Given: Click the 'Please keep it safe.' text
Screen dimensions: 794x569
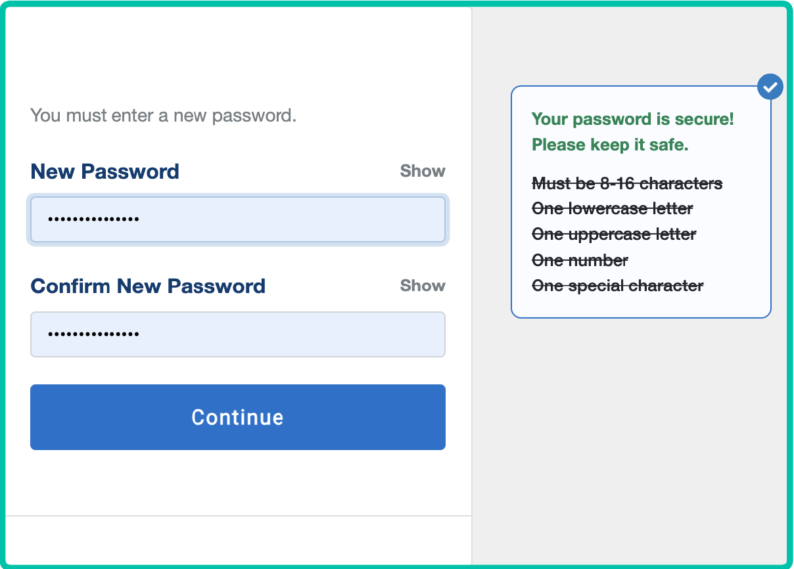Looking at the screenshot, I should pyautogui.click(x=610, y=145).
